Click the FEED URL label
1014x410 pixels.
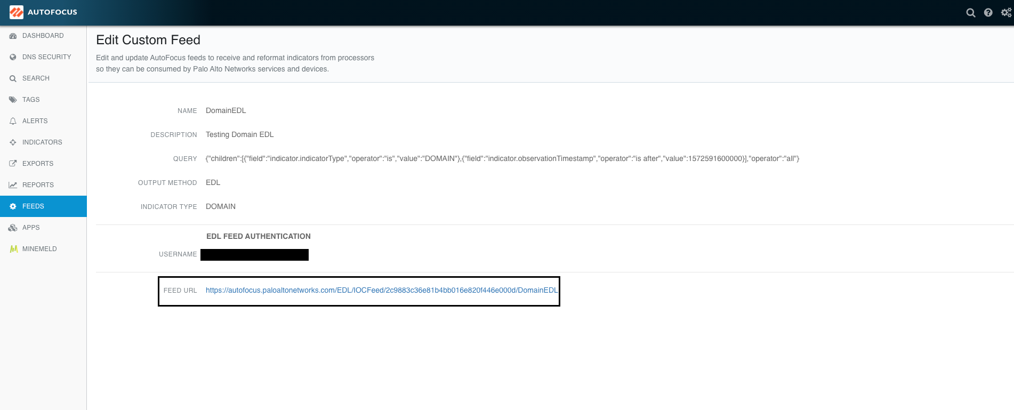coord(180,291)
